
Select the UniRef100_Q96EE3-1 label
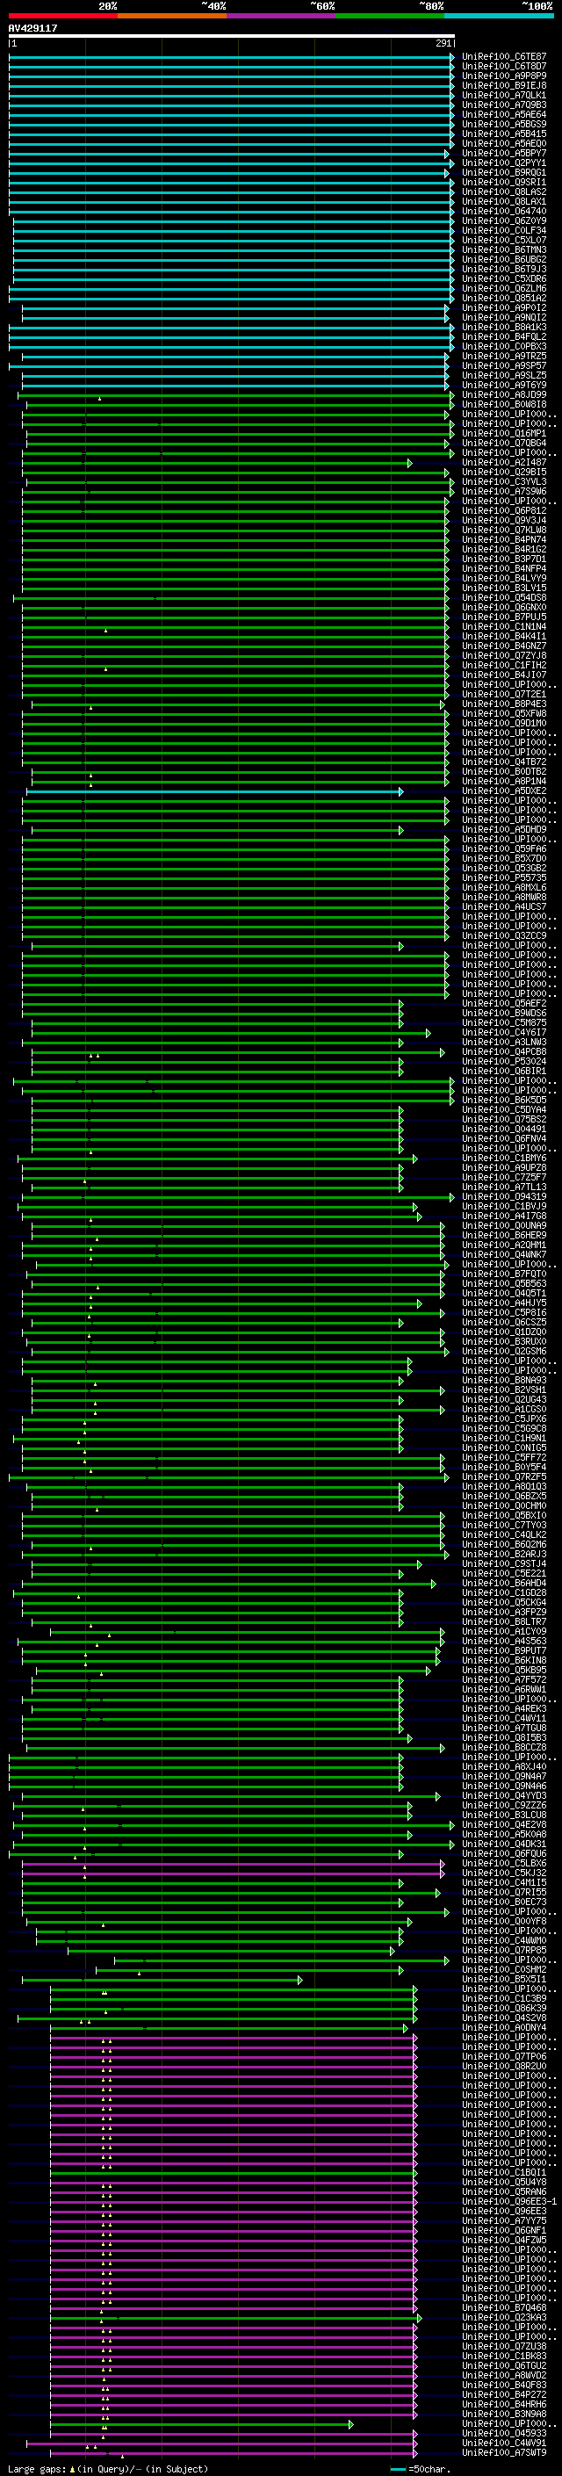(509, 2202)
